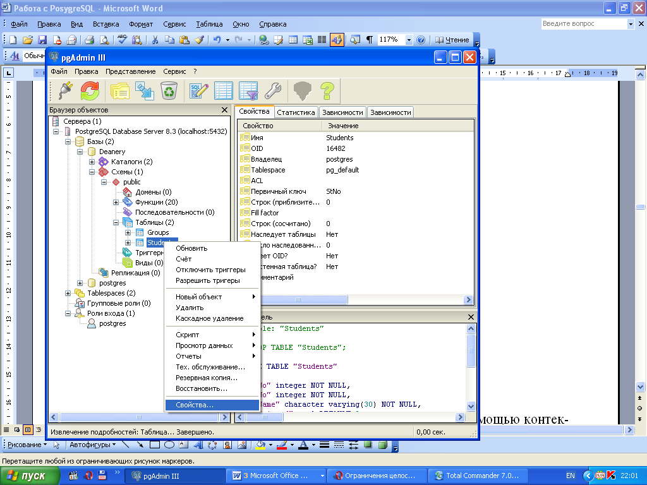Open the pgAdmin Представление menu
Viewport: 647px width, 485px height.
click(130, 71)
